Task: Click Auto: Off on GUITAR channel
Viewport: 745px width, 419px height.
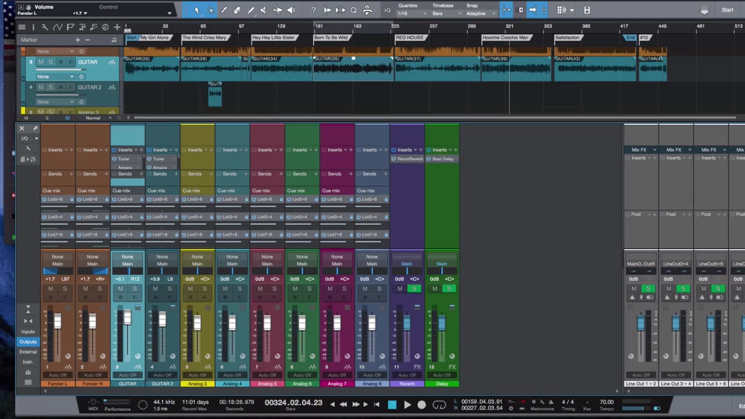Action: 127,375
